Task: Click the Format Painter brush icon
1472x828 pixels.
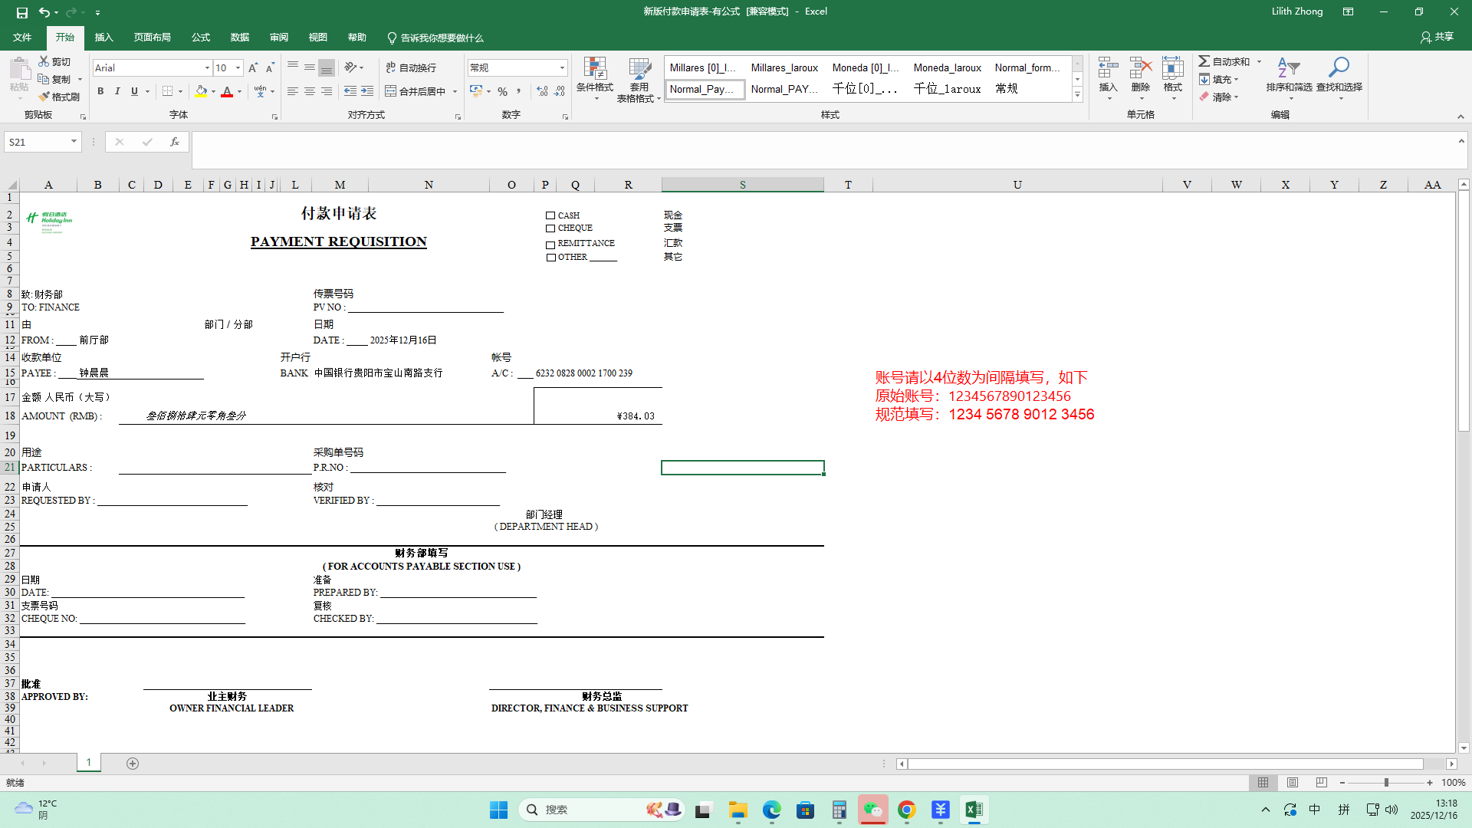Action: tap(44, 97)
